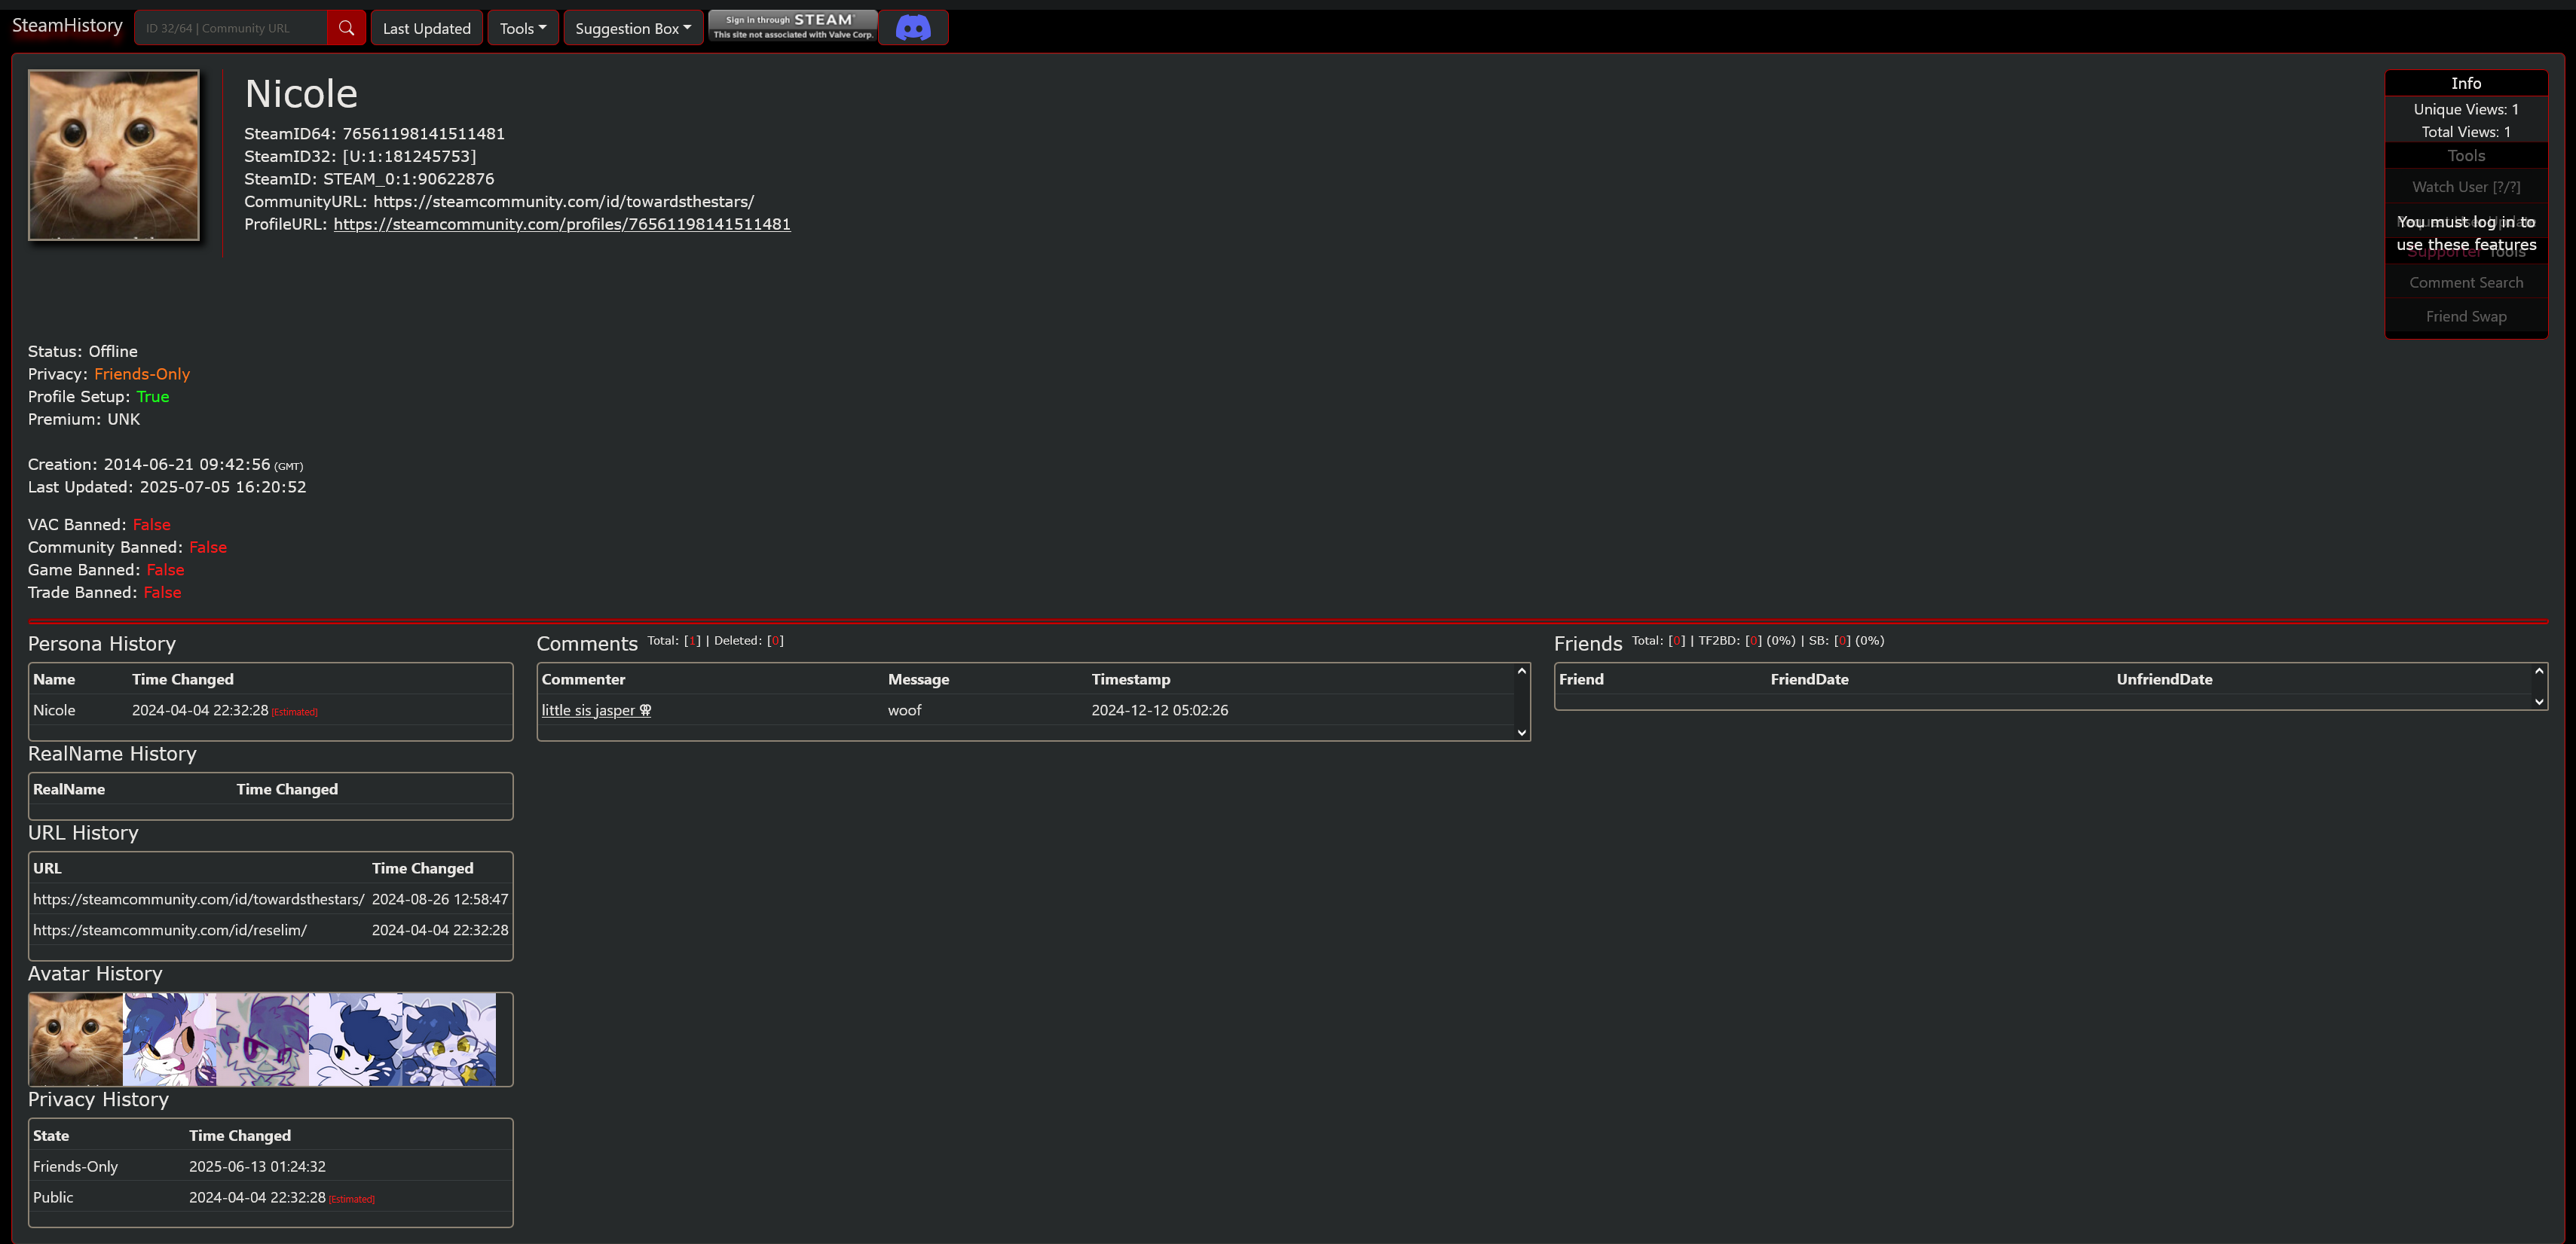Open the ProfileURL steamcommunity link
This screenshot has width=2576, height=1244.
pyautogui.click(x=562, y=224)
